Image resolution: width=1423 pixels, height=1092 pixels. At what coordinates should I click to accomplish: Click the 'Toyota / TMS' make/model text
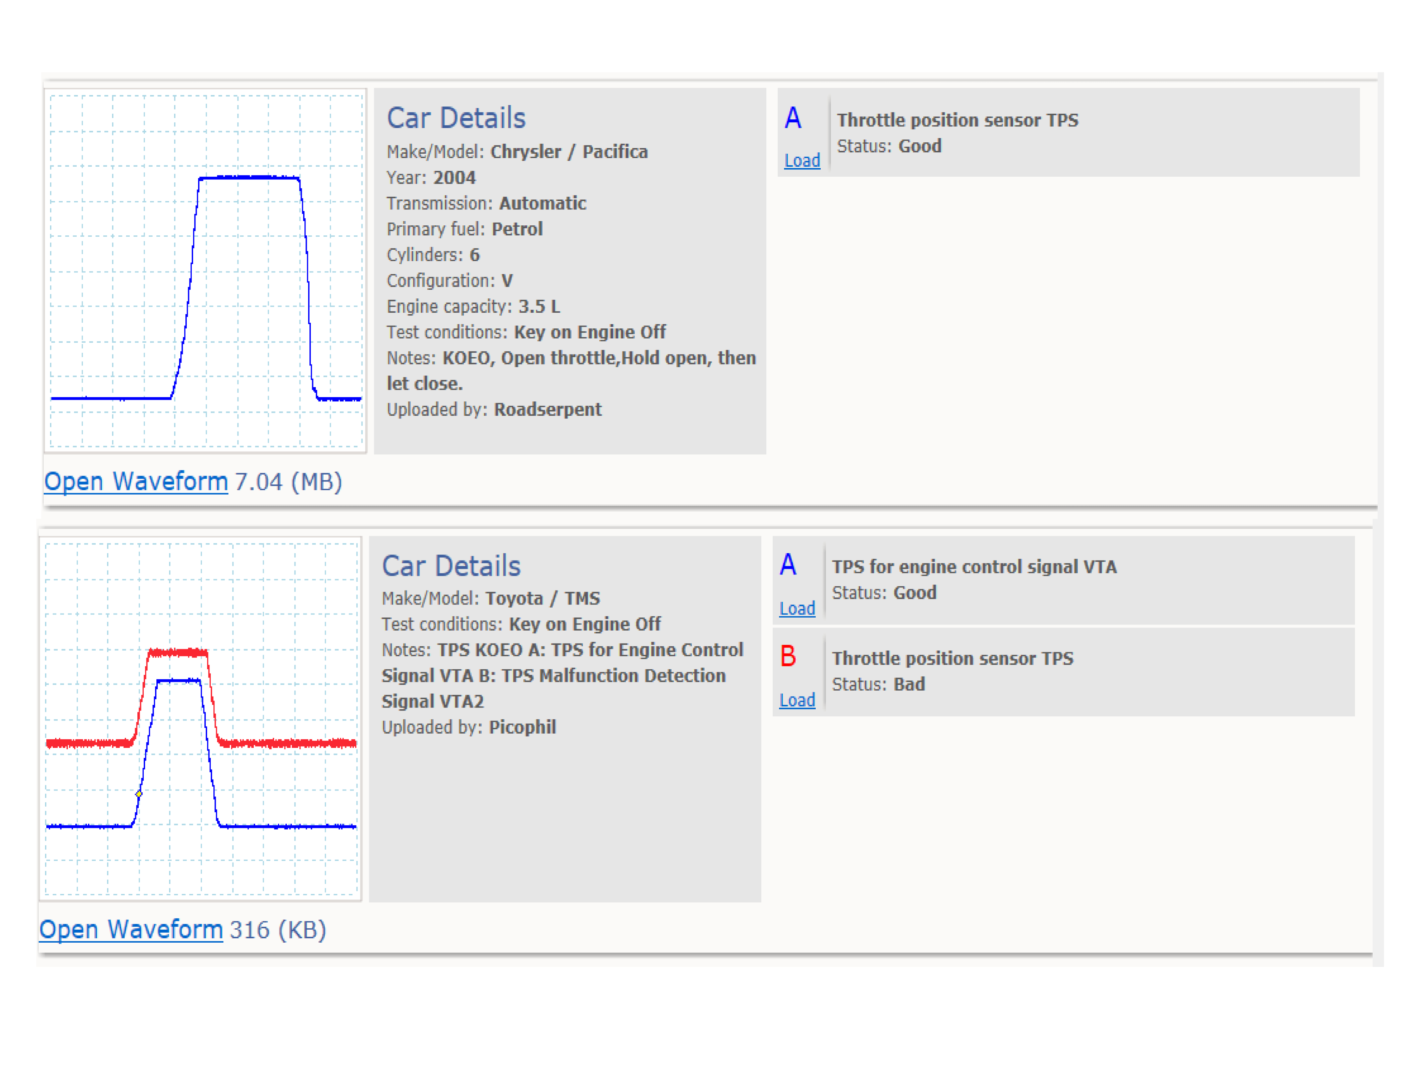pos(543,599)
